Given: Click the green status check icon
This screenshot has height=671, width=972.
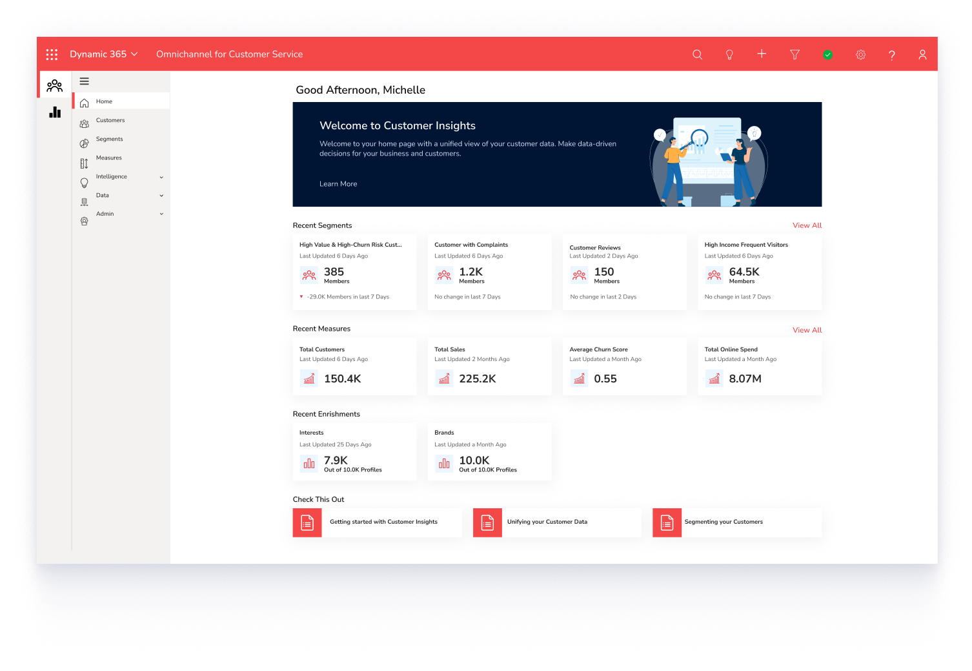Looking at the screenshot, I should 827,54.
